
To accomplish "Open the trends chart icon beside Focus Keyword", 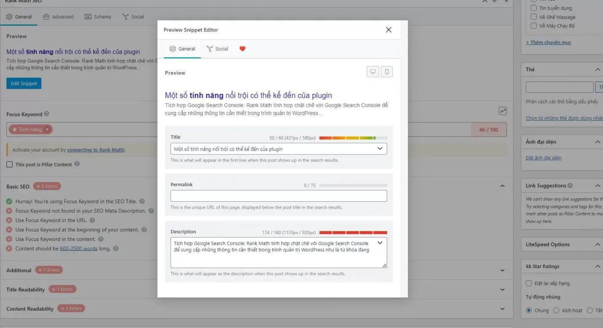I will 503,111.
